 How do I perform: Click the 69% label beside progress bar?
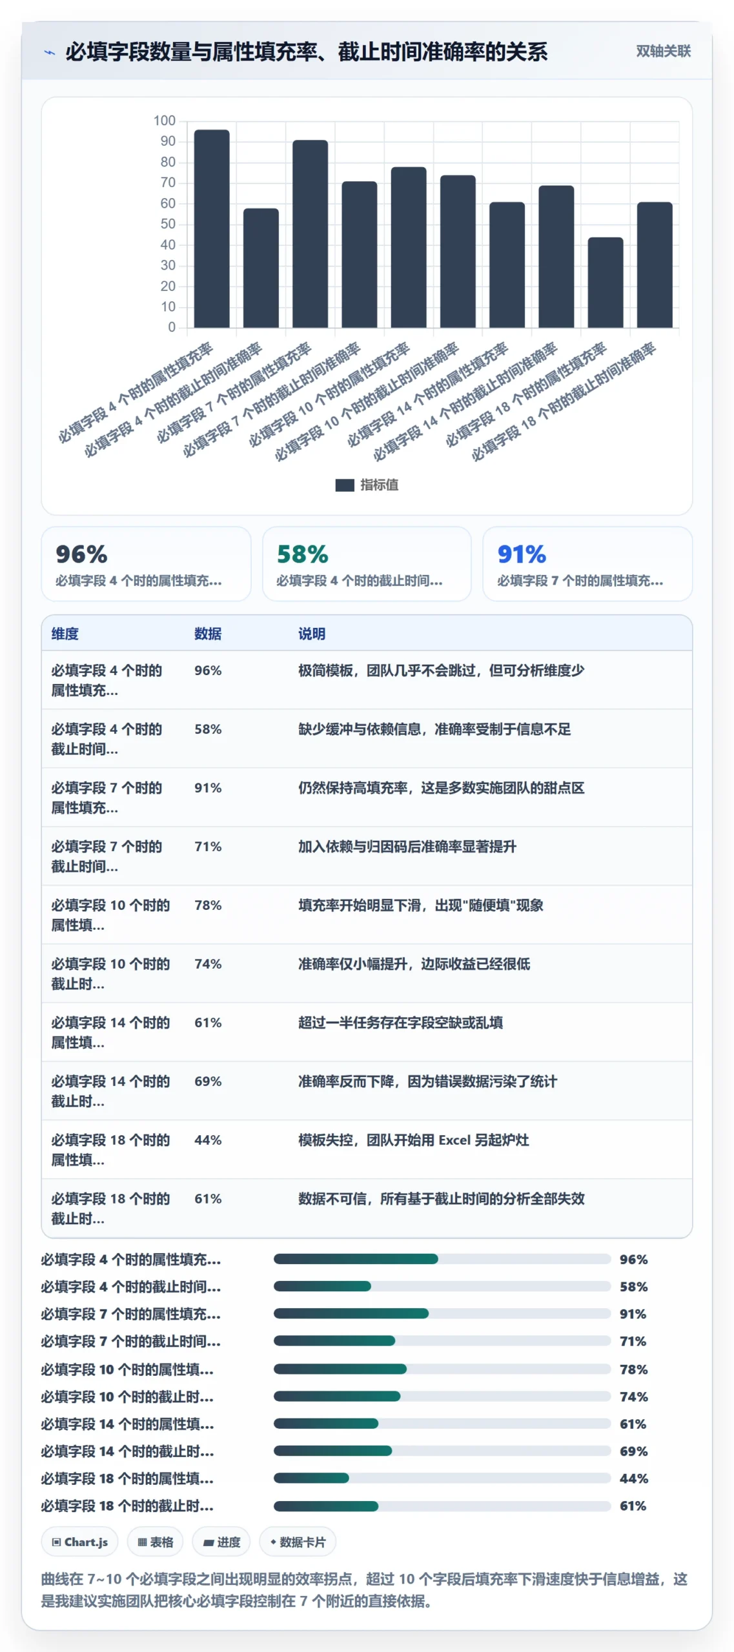tap(633, 1451)
